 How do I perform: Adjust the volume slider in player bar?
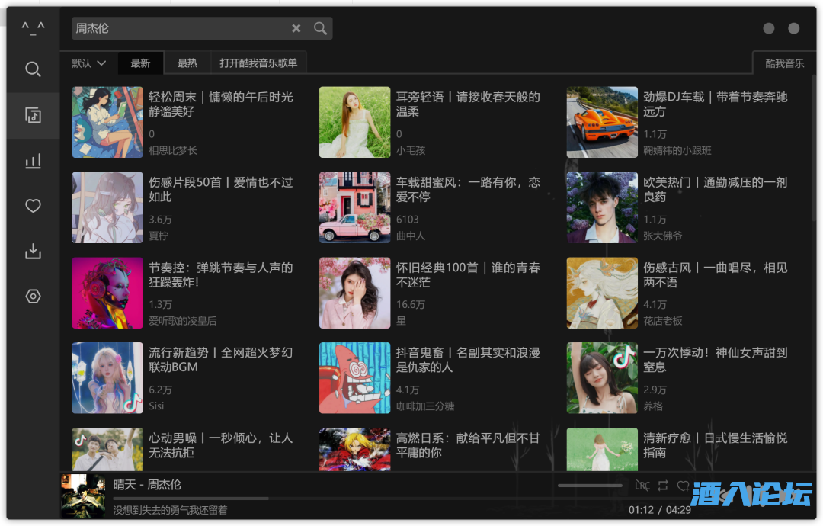pos(590,486)
